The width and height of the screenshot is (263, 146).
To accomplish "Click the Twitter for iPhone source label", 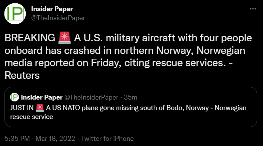I will 108,139.
